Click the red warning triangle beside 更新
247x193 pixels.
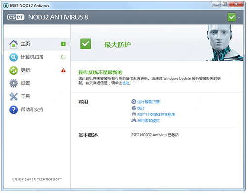(63, 70)
